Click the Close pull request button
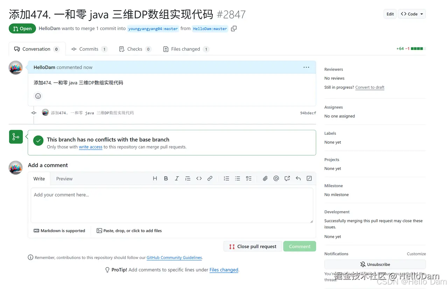448x289 pixels. (x=252, y=246)
